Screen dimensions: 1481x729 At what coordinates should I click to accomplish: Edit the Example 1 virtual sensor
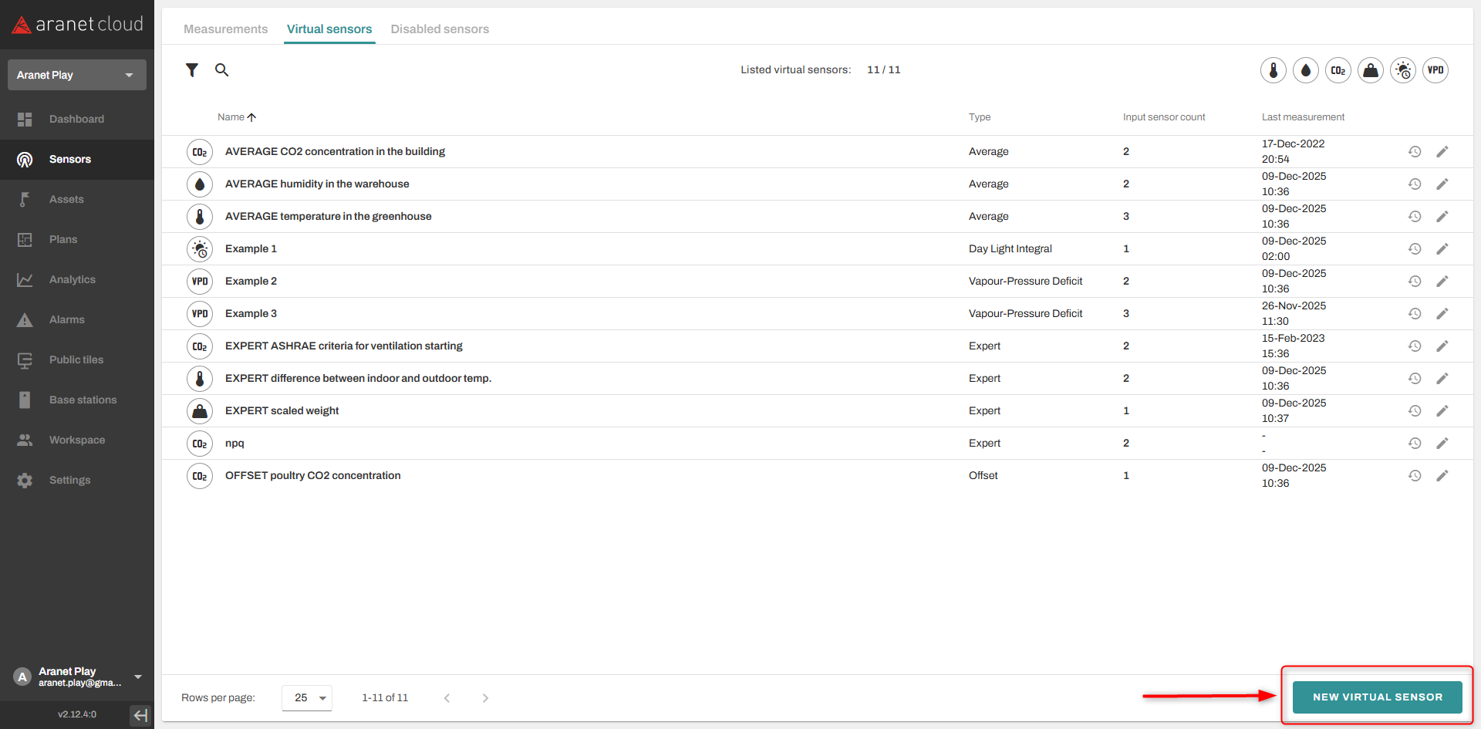point(1442,249)
